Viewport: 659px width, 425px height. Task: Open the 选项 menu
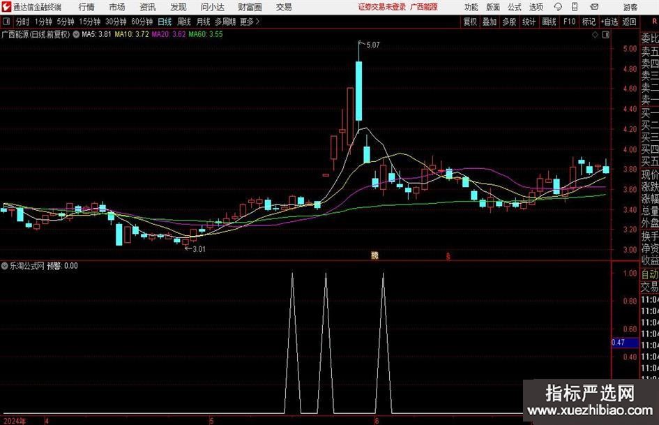pos(536,7)
